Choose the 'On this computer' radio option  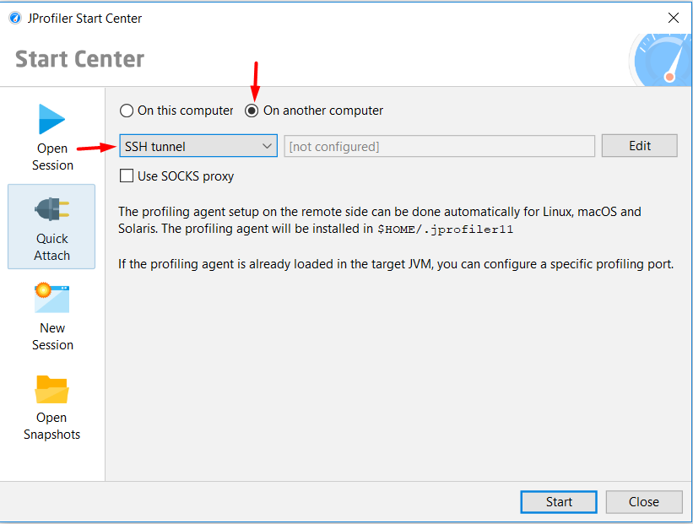127,111
